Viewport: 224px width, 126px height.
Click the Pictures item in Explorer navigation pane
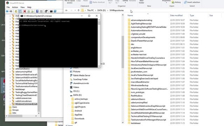[77, 71]
